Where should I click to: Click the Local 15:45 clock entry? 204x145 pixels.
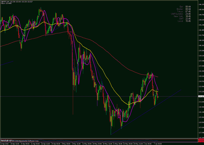click(x=184, y=21)
